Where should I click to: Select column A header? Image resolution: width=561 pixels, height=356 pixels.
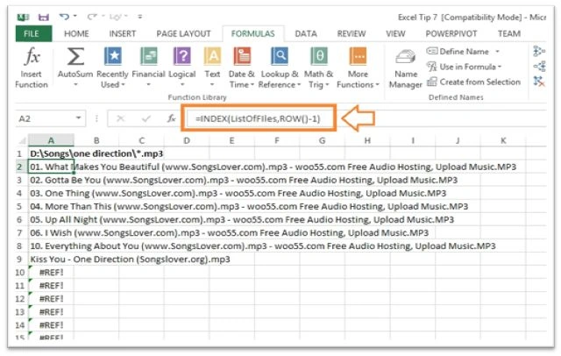click(x=51, y=140)
